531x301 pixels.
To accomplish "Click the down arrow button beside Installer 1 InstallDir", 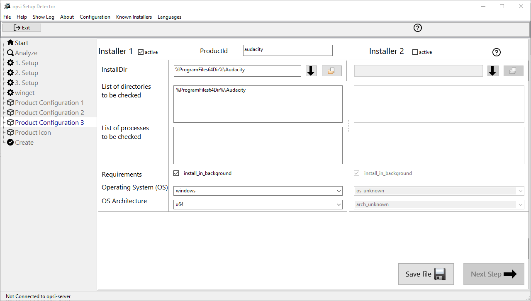I will [x=312, y=71].
